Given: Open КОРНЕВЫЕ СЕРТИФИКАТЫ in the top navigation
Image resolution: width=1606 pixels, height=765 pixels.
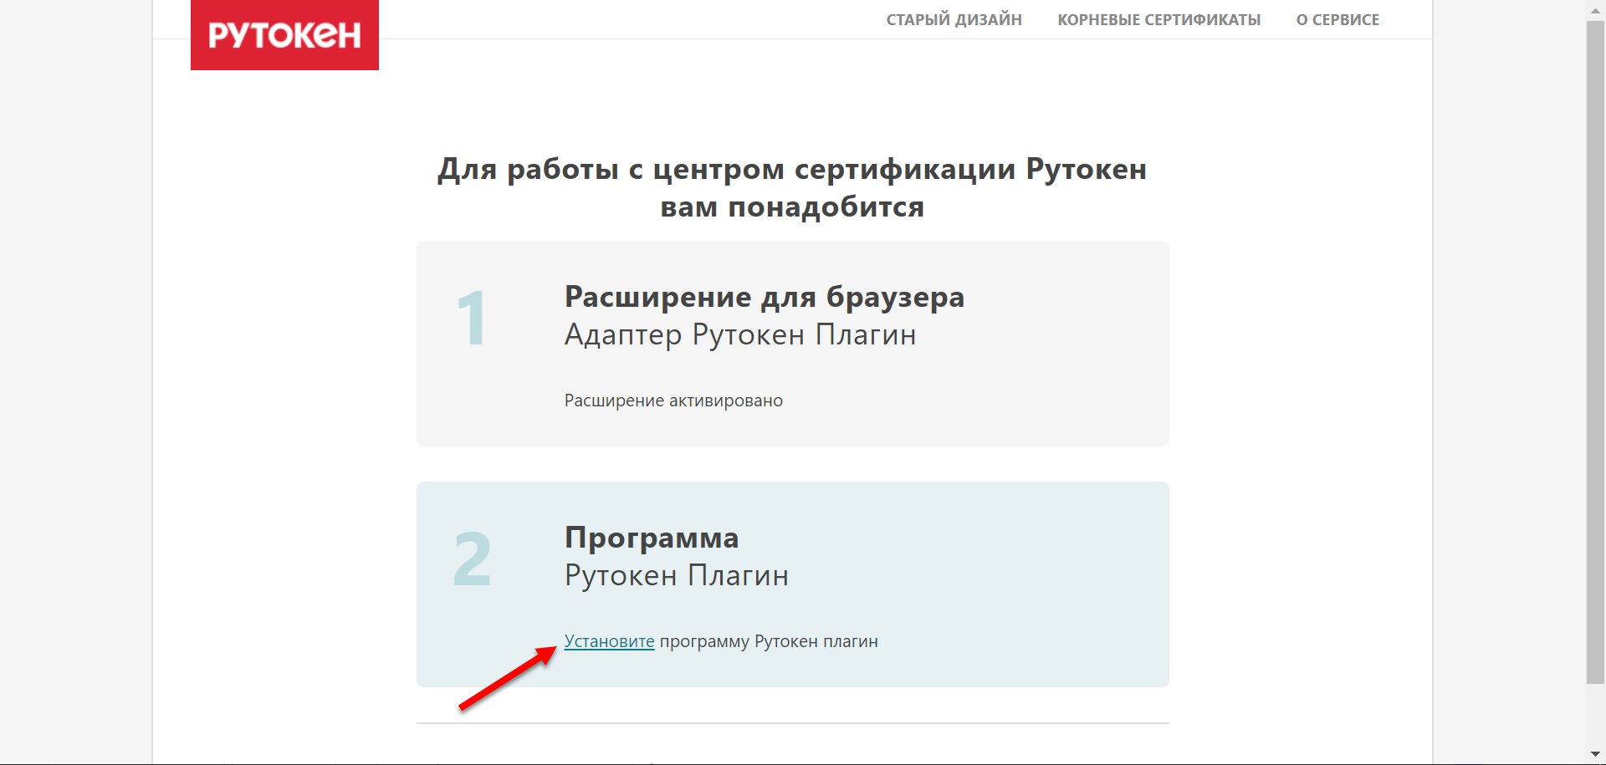Looking at the screenshot, I should (1158, 19).
